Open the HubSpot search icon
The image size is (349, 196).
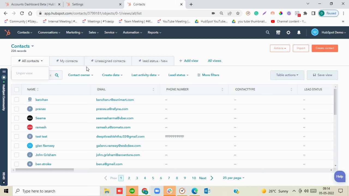click(x=268, y=32)
